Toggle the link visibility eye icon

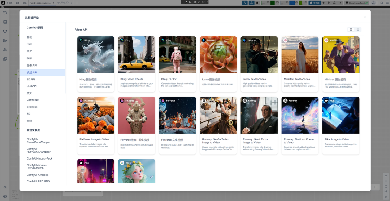(x=386, y=197)
